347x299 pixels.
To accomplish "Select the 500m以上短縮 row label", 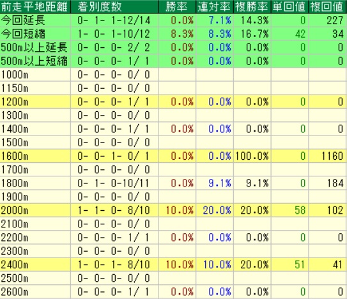I will (x=35, y=61).
